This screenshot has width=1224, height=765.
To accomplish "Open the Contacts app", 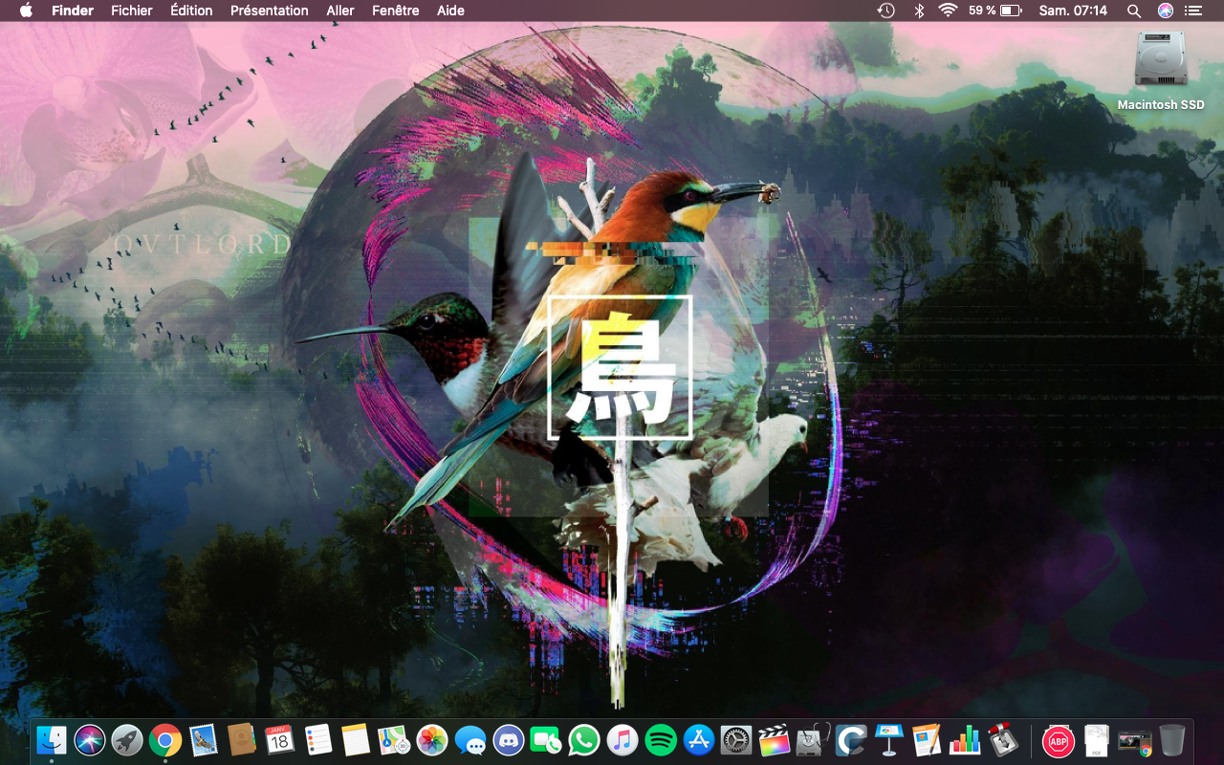I will coord(242,739).
